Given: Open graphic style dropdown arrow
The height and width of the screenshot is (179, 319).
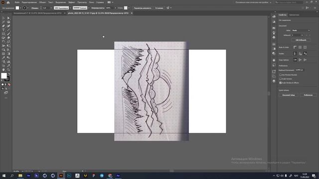Looking at the screenshot, I should coord(129,8).
